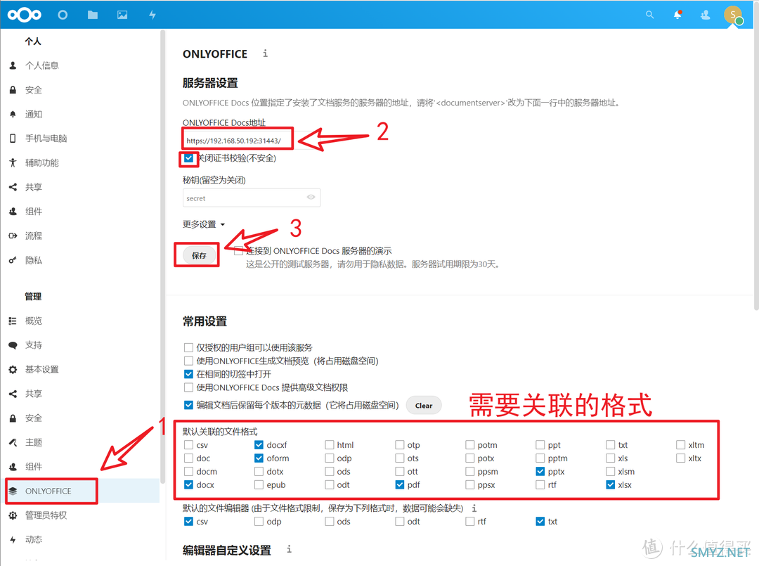Uncheck the docxf format box
Viewport: 759px width, 566px height.
click(x=259, y=445)
